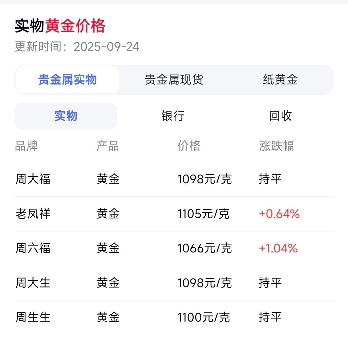Viewport: 348px width, 337px height.
Task: Click the 老凤祥 +0.64% change value
Action: pyautogui.click(x=279, y=214)
